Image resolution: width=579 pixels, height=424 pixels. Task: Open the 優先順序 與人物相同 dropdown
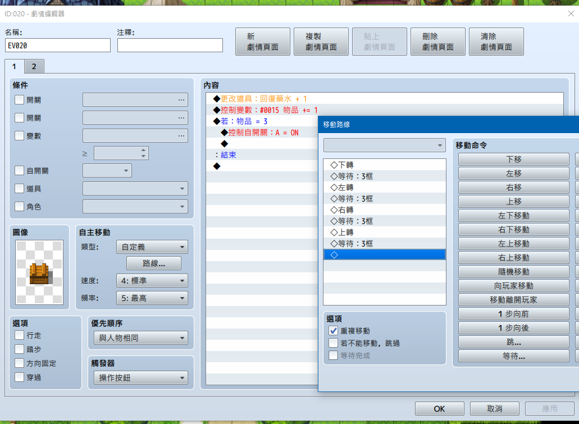pos(141,338)
